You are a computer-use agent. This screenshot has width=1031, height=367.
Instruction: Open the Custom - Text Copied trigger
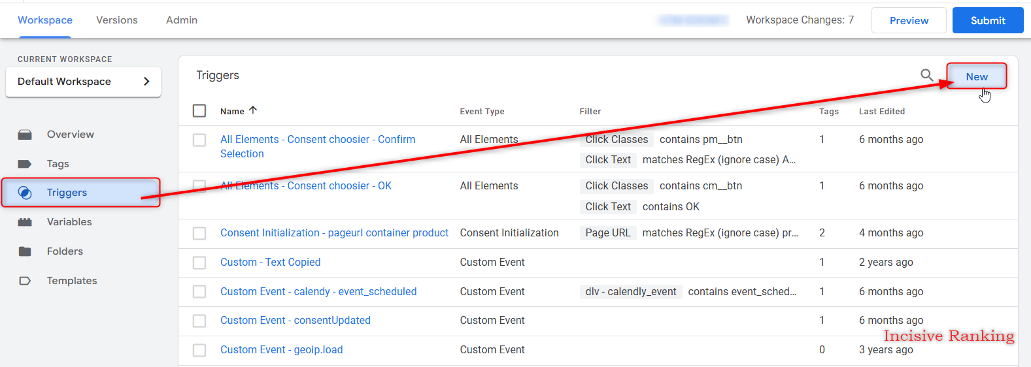tap(270, 263)
